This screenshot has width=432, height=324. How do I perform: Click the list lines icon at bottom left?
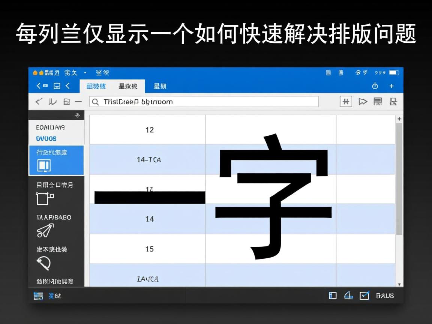(38, 295)
